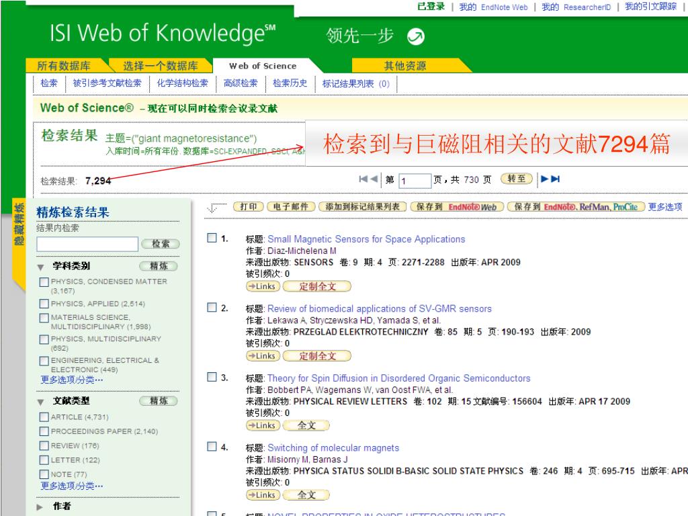Screen dimensions: 688x516
Task: Collapse the 文献类型 section
Action: (x=41, y=402)
